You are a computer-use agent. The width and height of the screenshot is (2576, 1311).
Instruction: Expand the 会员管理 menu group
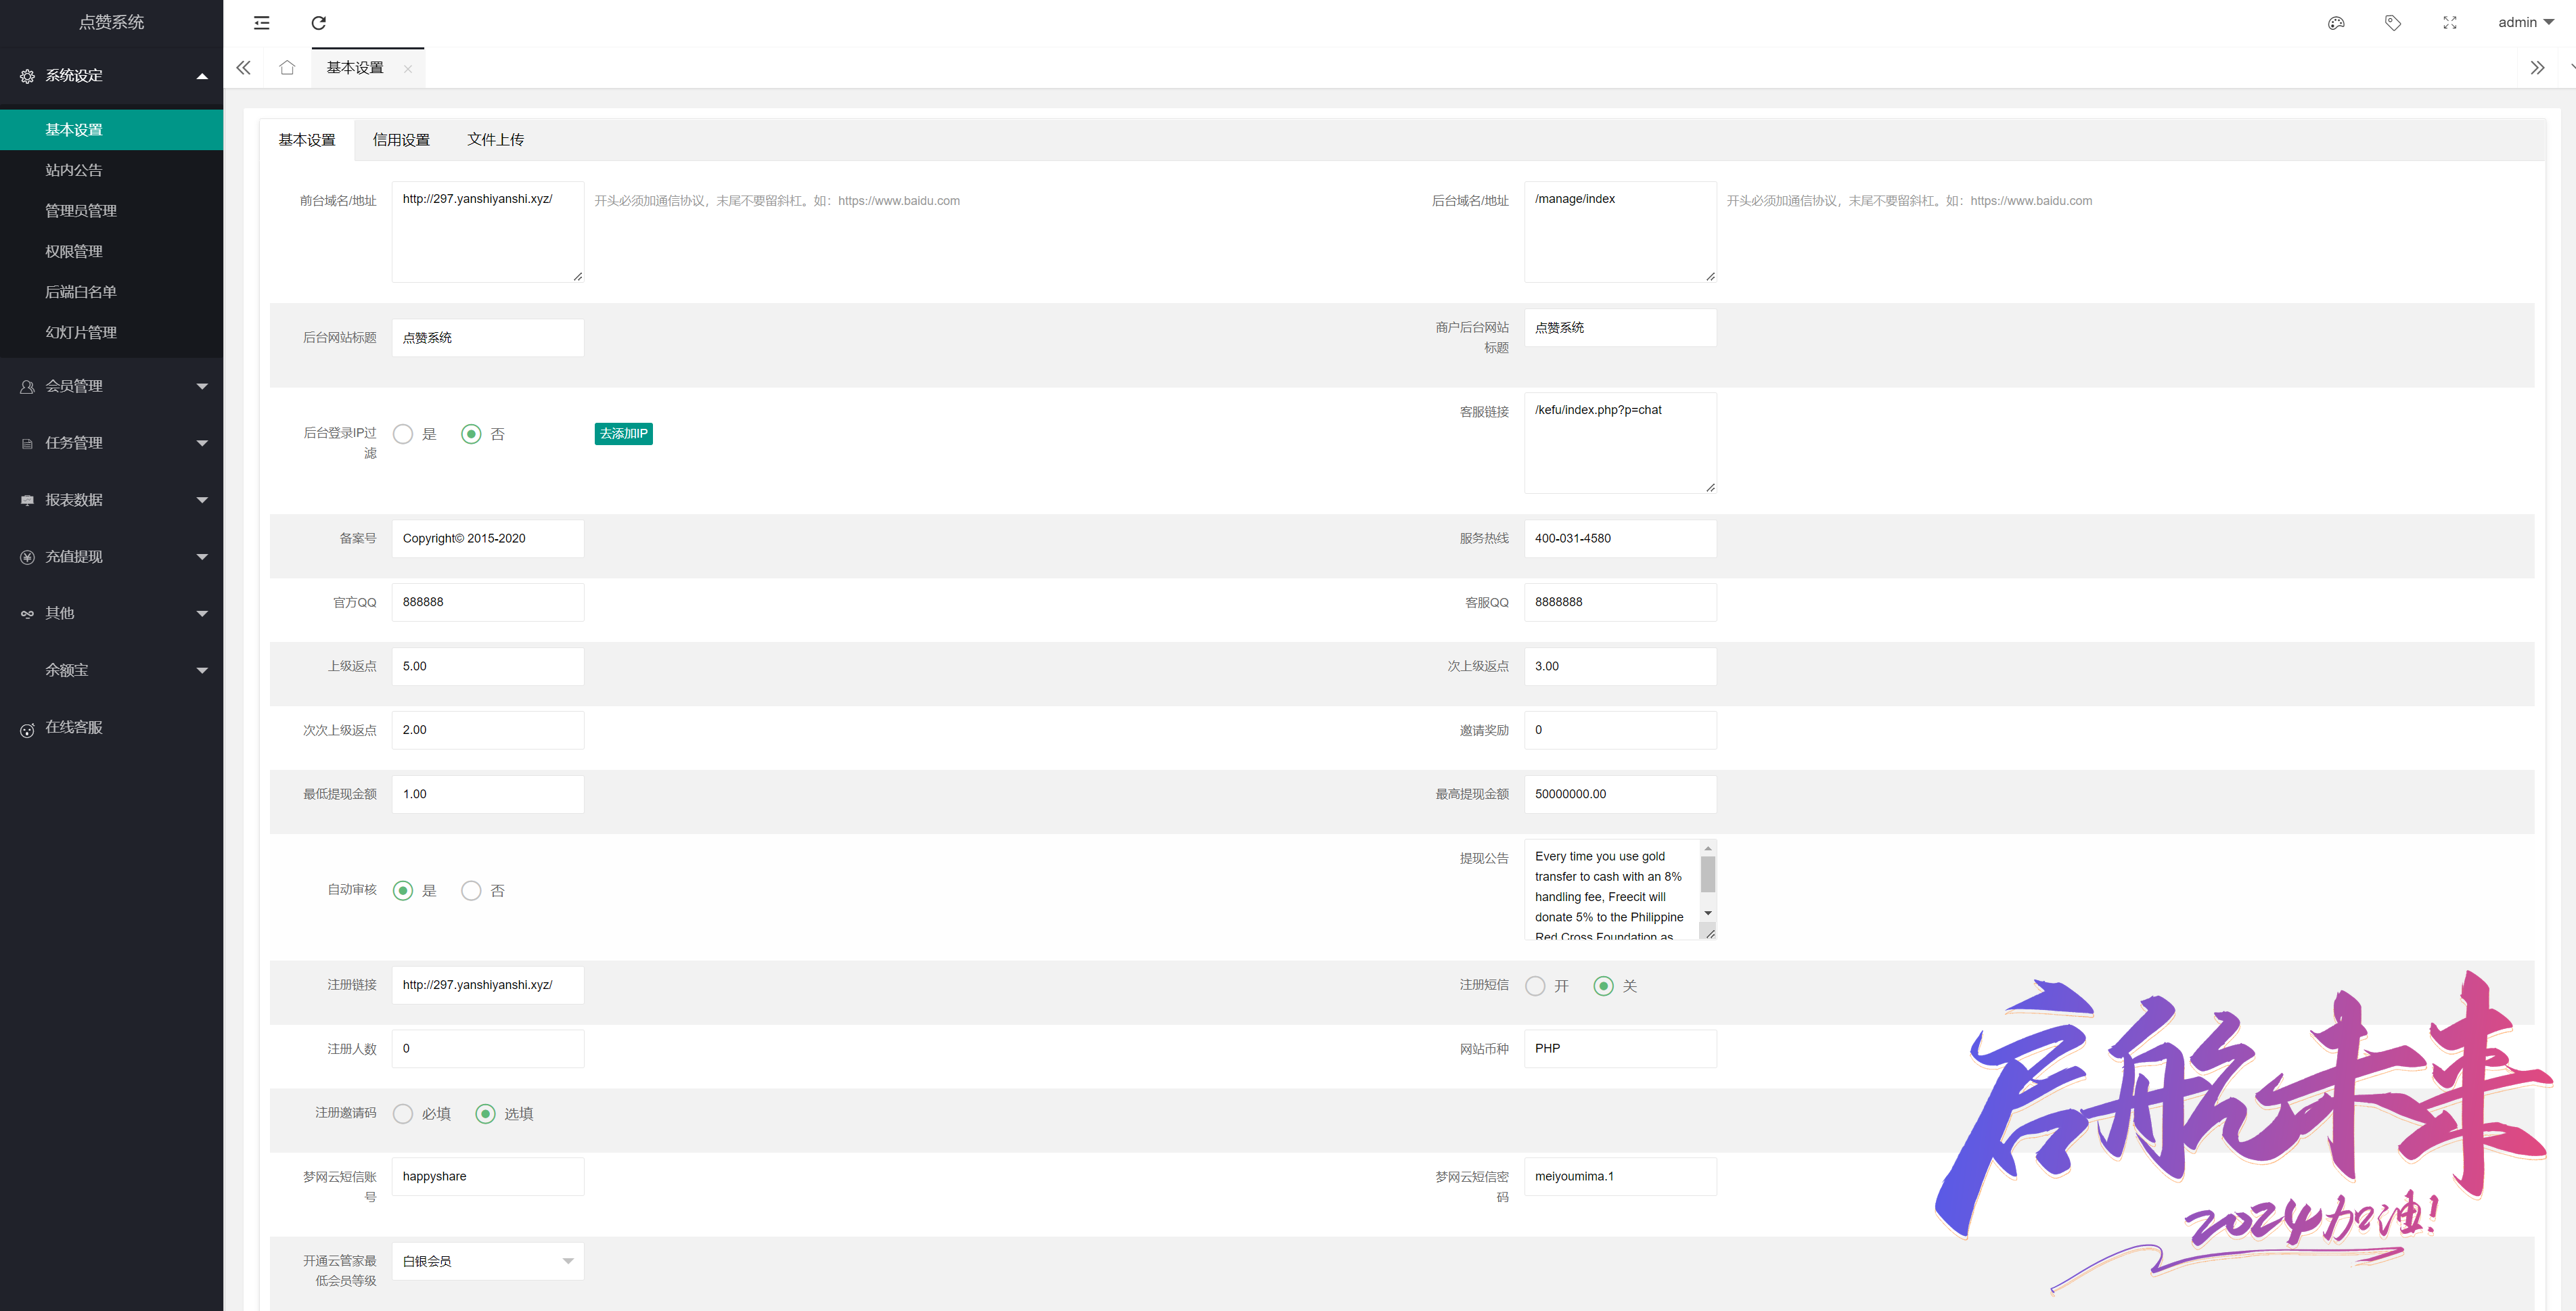pos(202,387)
